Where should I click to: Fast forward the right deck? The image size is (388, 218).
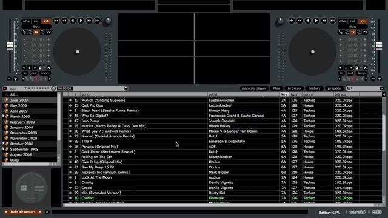pyautogui.click(x=324, y=21)
